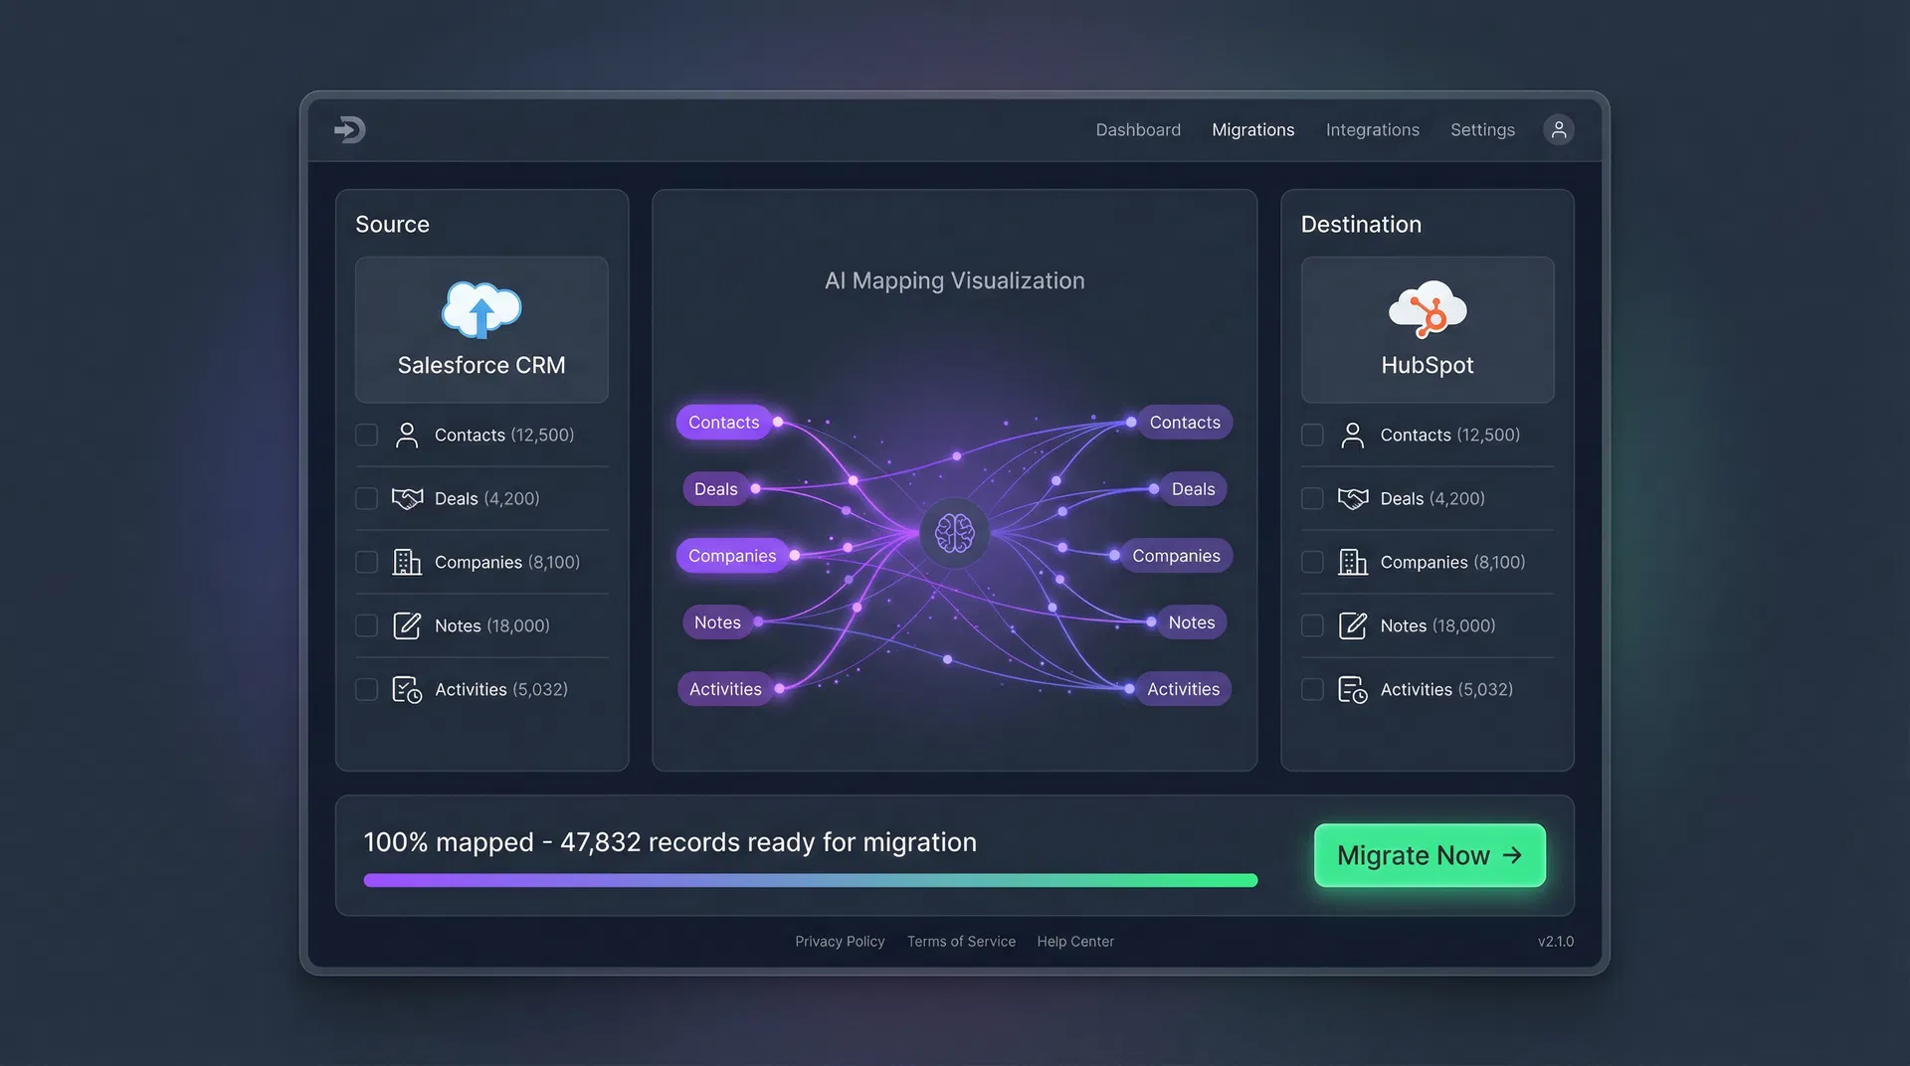Click the app logo in the top-left corner
Image resolution: width=1910 pixels, height=1066 pixels.
350,129
